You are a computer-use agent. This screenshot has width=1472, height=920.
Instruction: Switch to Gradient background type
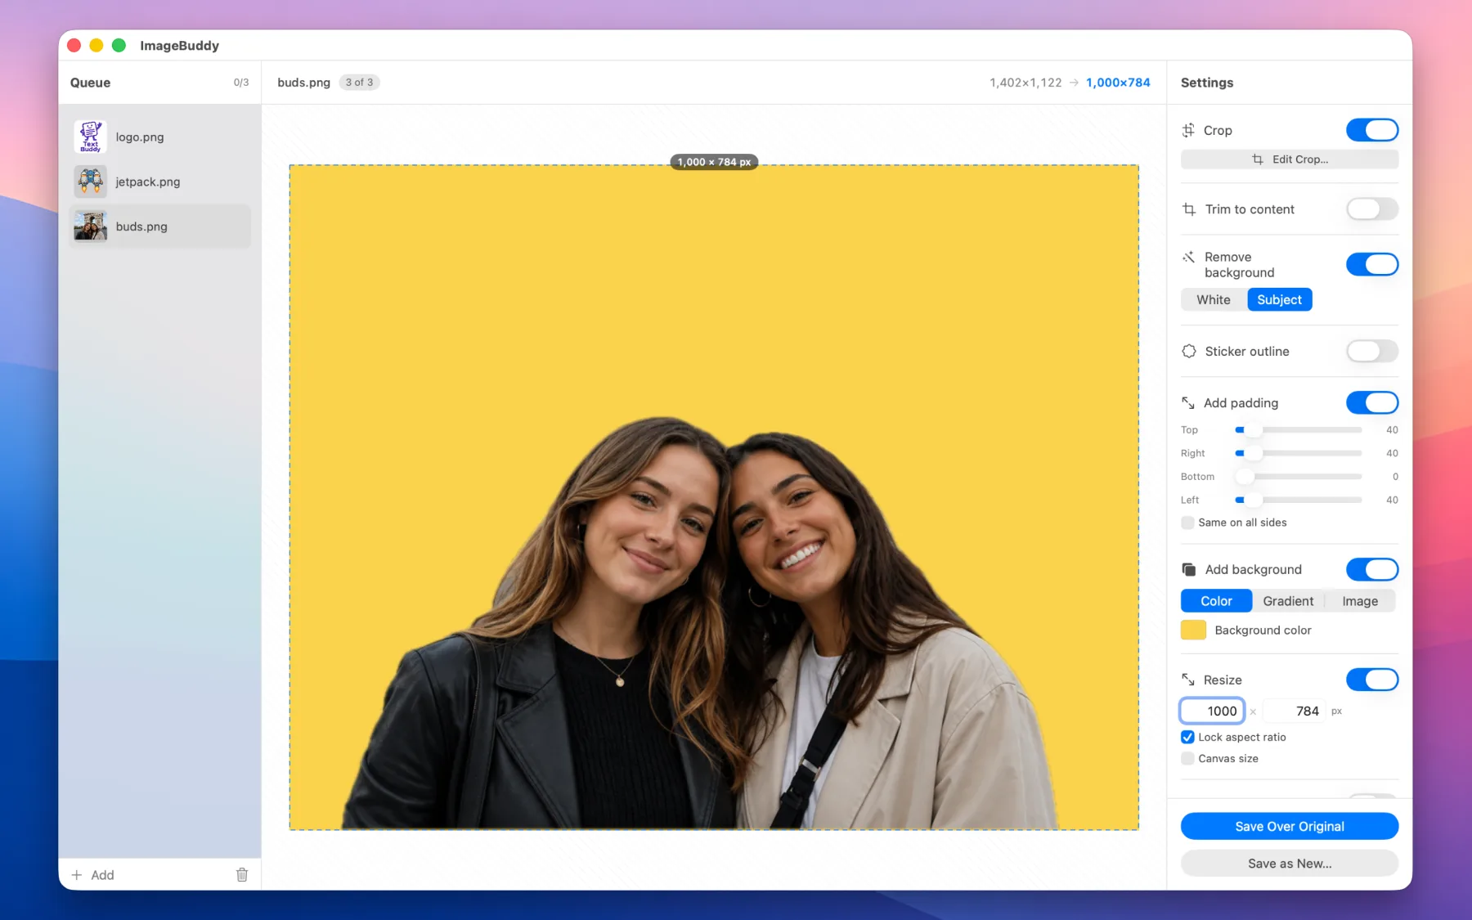coord(1288,601)
